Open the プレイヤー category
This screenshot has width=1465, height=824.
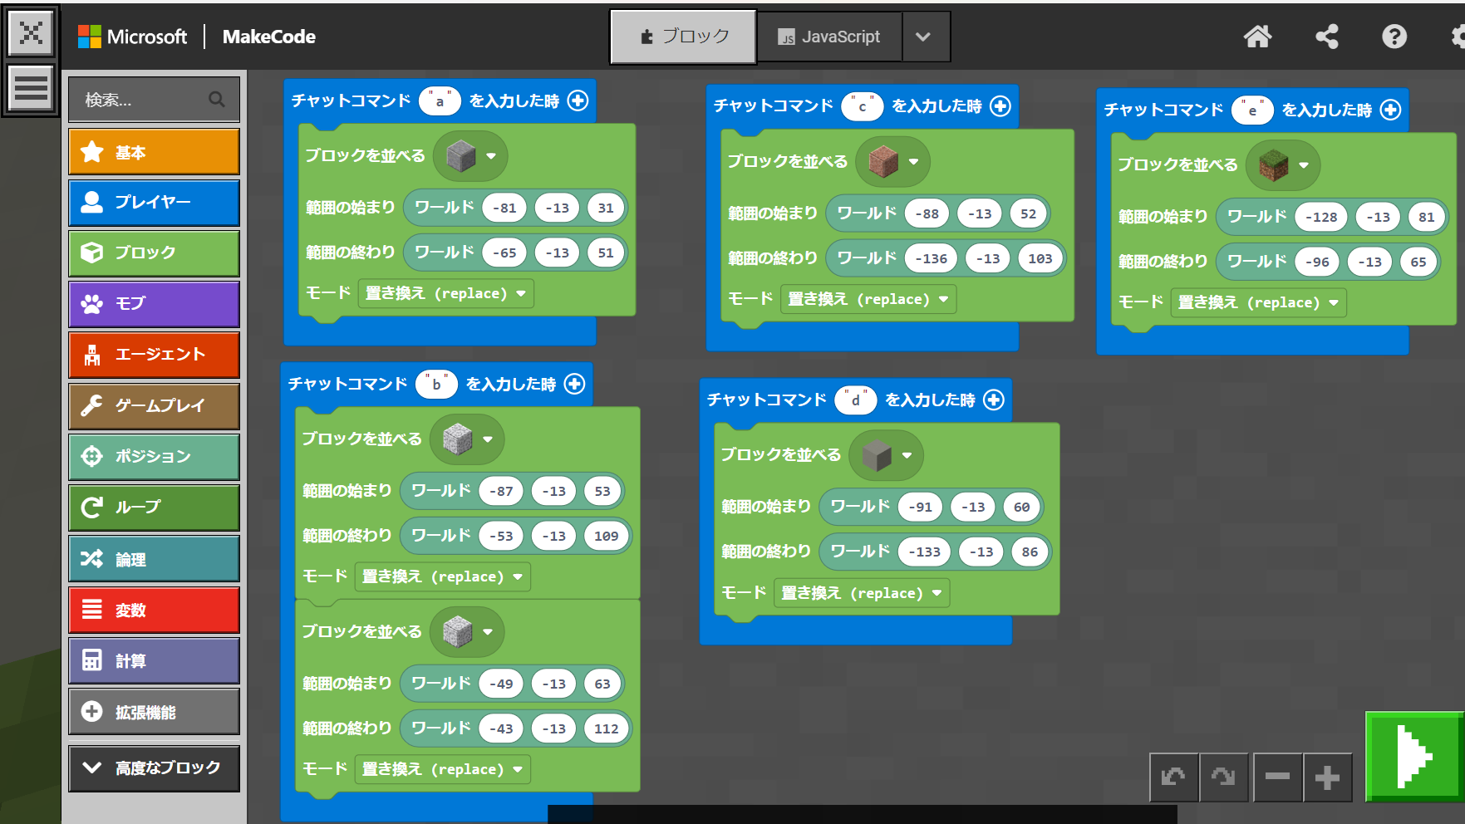155,203
